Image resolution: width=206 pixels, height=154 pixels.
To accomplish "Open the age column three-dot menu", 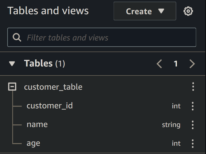I will pos(193,143).
